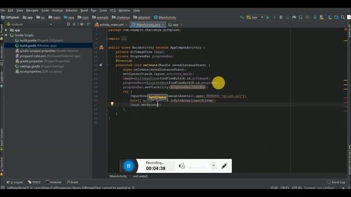Open the Run menu
This screenshot has height=197, width=351.
[x=94, y=10]
